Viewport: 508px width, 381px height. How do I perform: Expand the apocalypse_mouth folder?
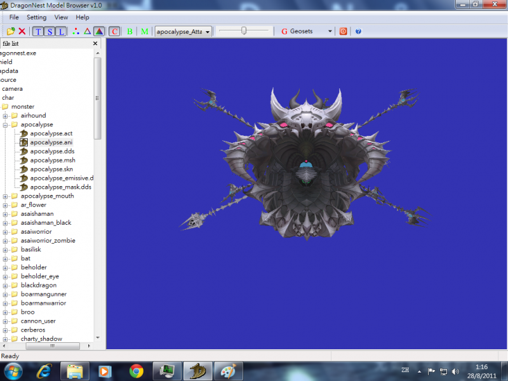pyautogui.click(x=5, y=196)
